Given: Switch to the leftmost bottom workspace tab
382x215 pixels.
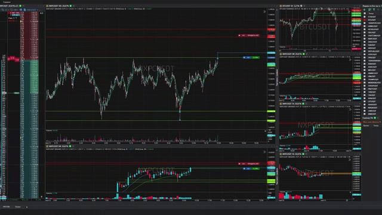Looking at the screenshot, I should point(6,207).
